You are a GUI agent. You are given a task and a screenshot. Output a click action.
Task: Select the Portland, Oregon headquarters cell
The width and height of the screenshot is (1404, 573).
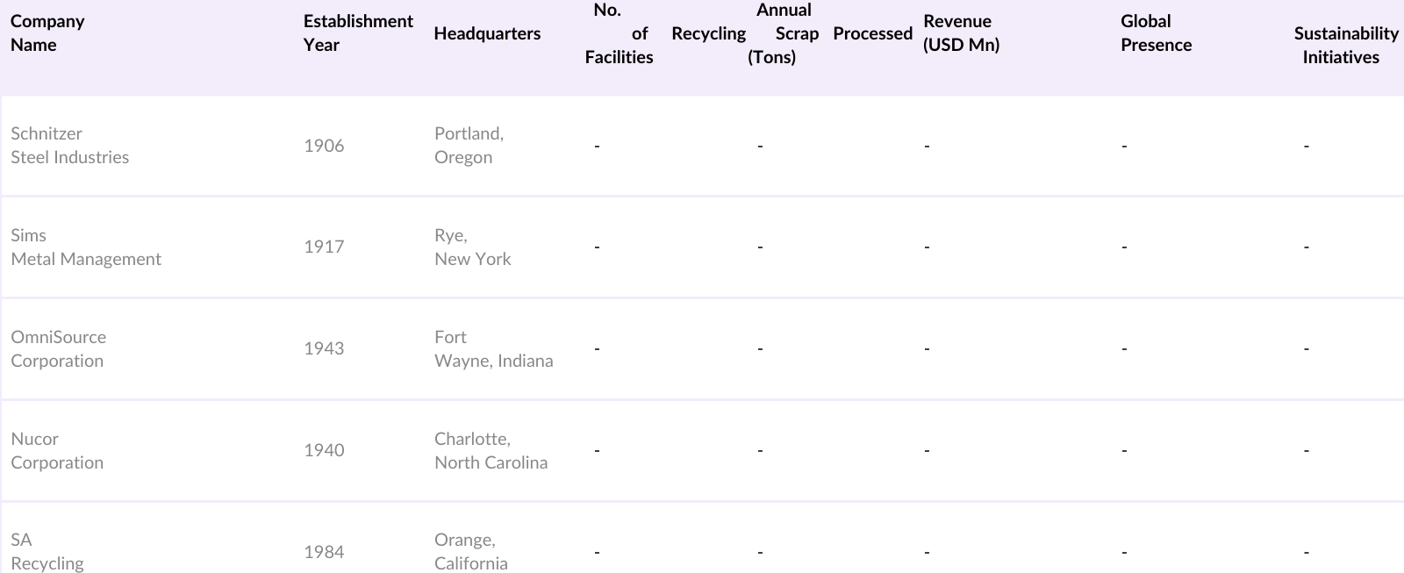(469, 146)
